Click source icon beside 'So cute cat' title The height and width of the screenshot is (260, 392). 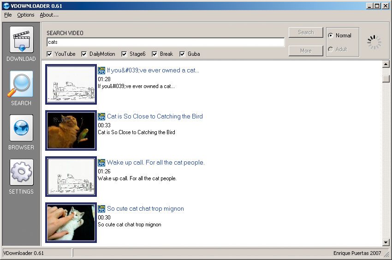click(x=101, y=209)
